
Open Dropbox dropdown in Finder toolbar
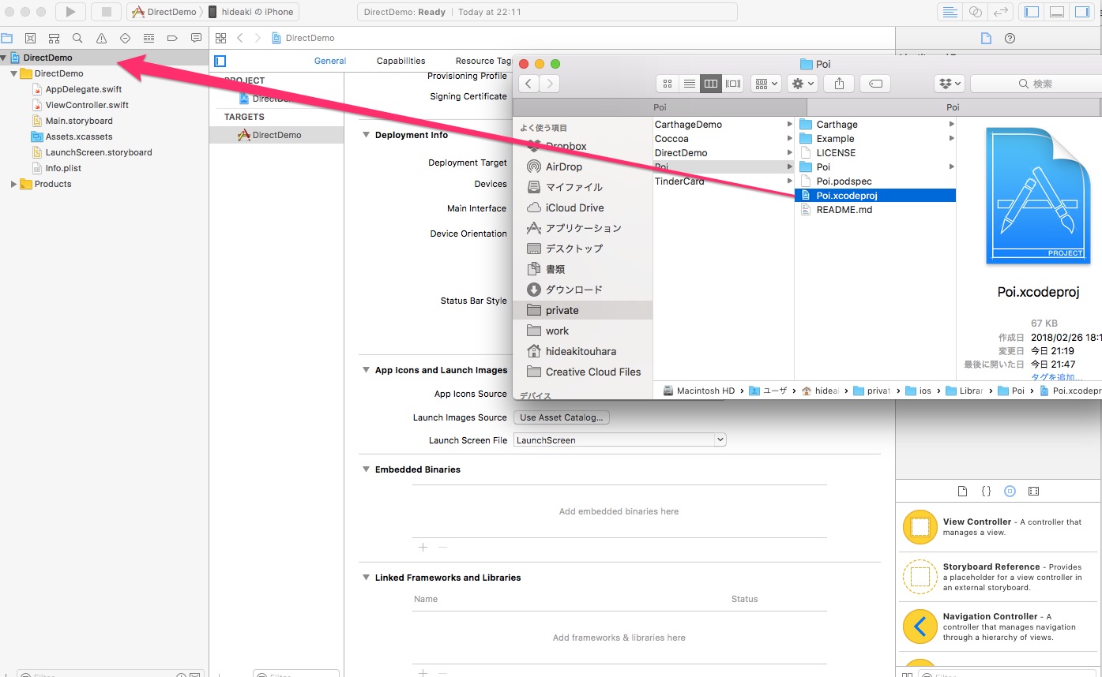tap(949, 84)
